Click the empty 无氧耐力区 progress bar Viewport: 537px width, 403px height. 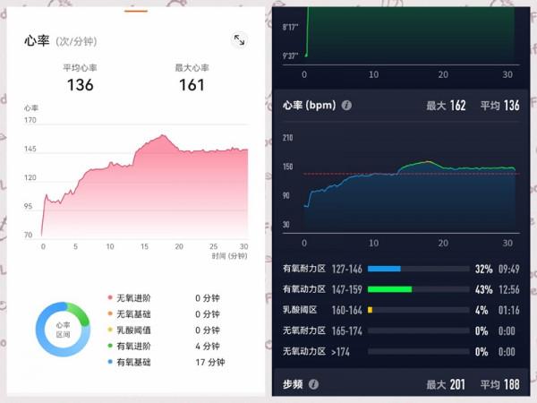(418, 331)
